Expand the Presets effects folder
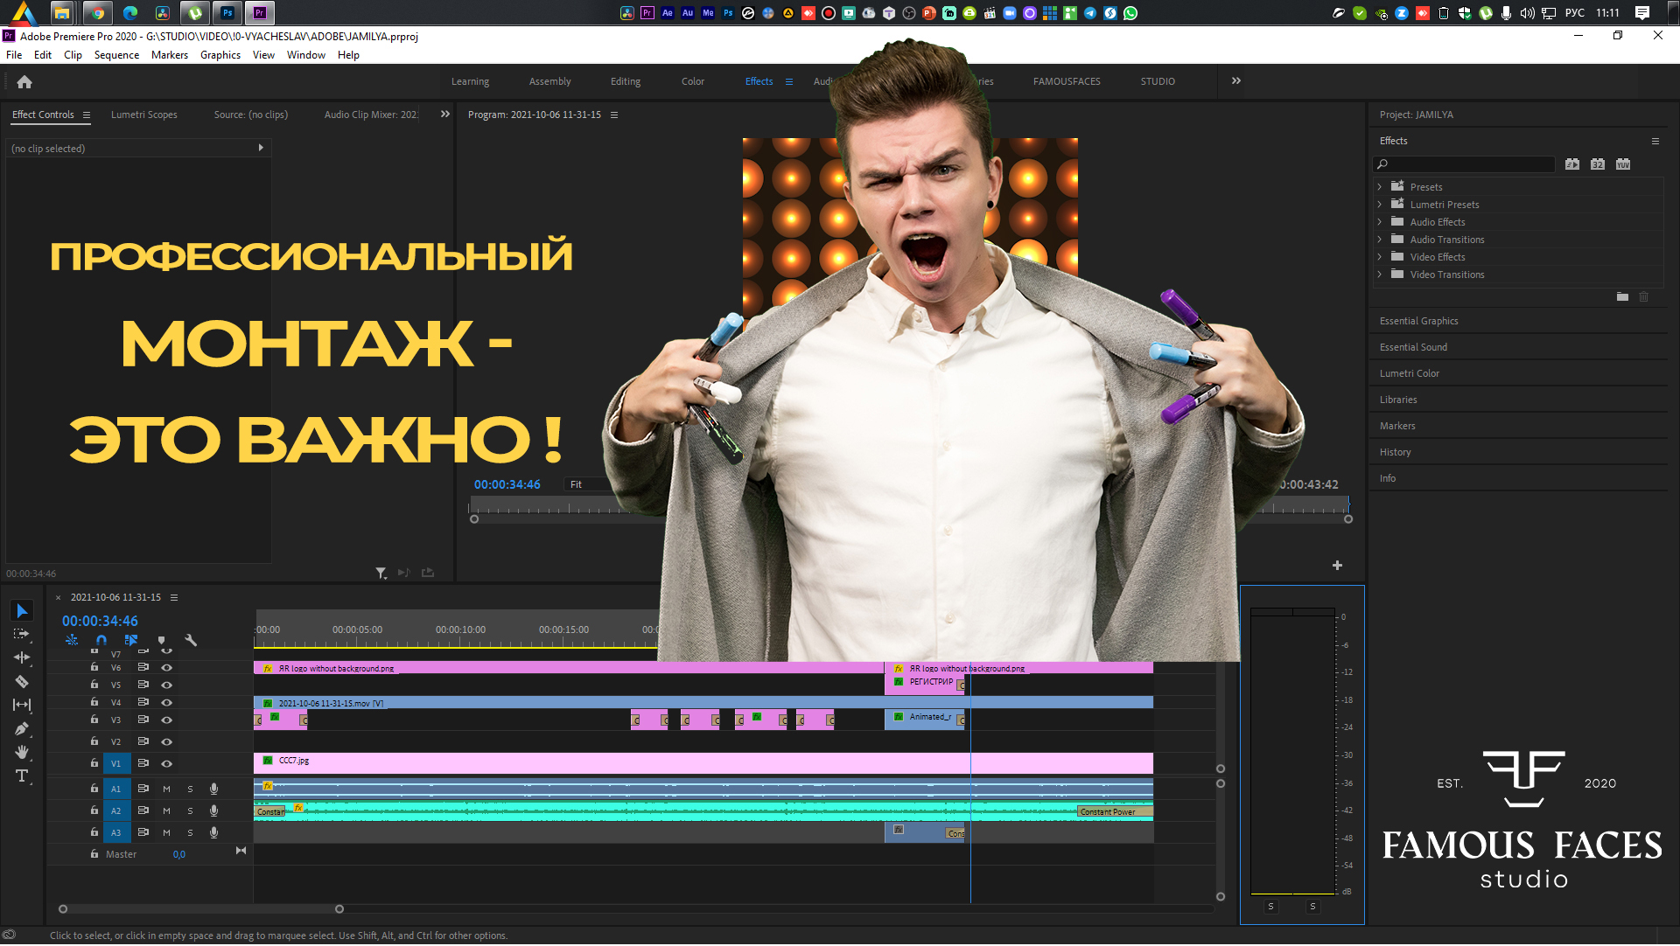 [x=1379, y=187]
